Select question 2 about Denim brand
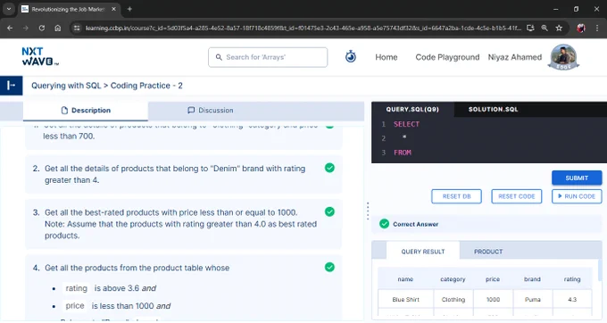The width and height of the screenshot is (607, 323). click(x=184, y=175)
